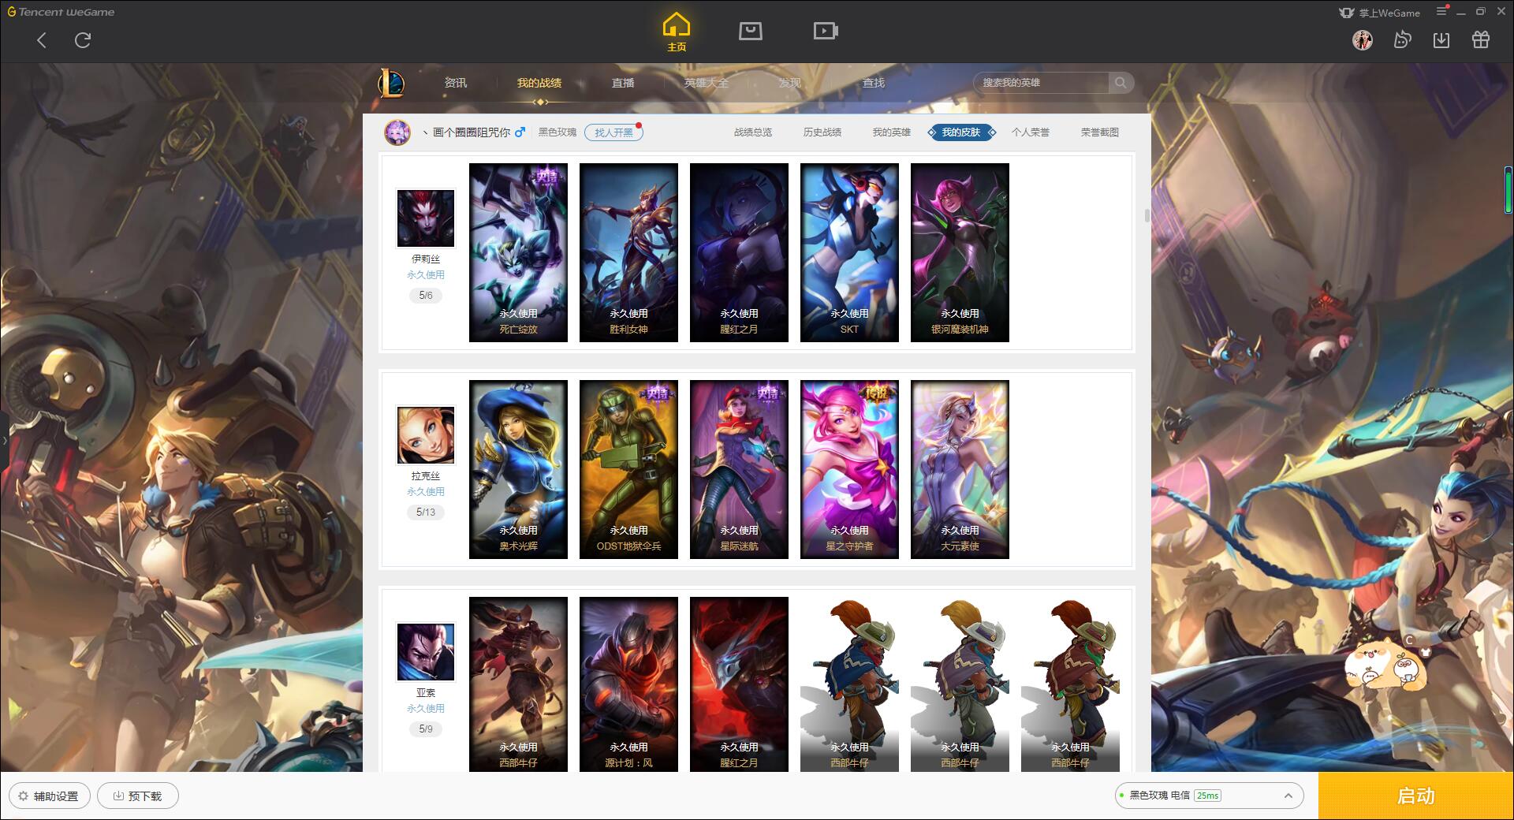Expand the left side panel arrow
Image resolution: width=1514 pixels, height=820 pixels.
click(4, 440)
